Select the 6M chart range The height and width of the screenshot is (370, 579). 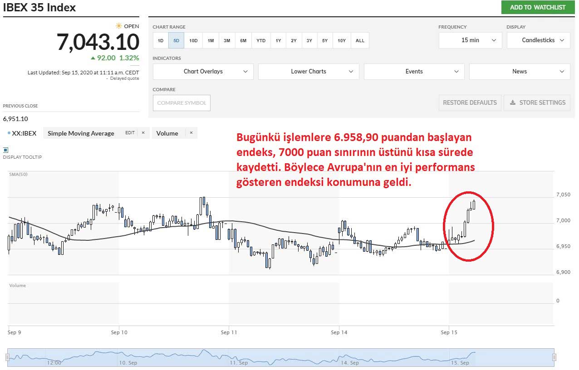click(x=243, y=40)
